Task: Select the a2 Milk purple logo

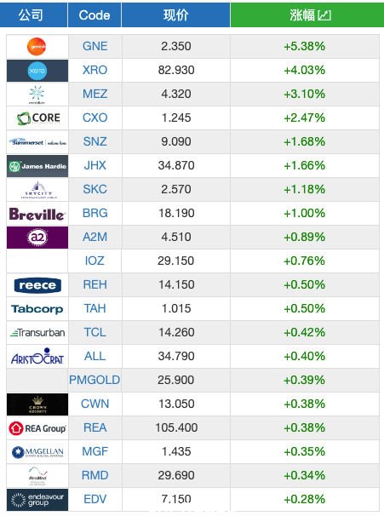Action: point(37,238)
